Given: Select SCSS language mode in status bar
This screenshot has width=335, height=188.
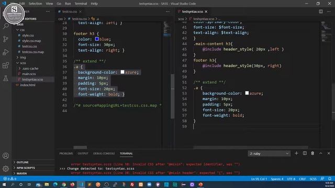Looking at the screenshot, I should (313, 179).
